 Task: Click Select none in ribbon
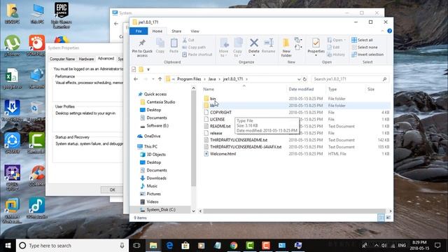click(364, 47)
